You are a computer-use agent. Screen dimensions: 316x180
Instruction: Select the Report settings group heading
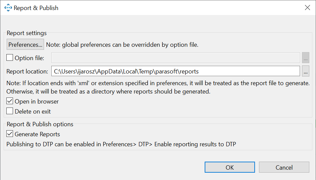[27, 33]
